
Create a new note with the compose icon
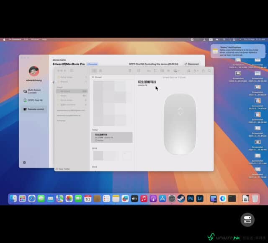coord(139,71)
